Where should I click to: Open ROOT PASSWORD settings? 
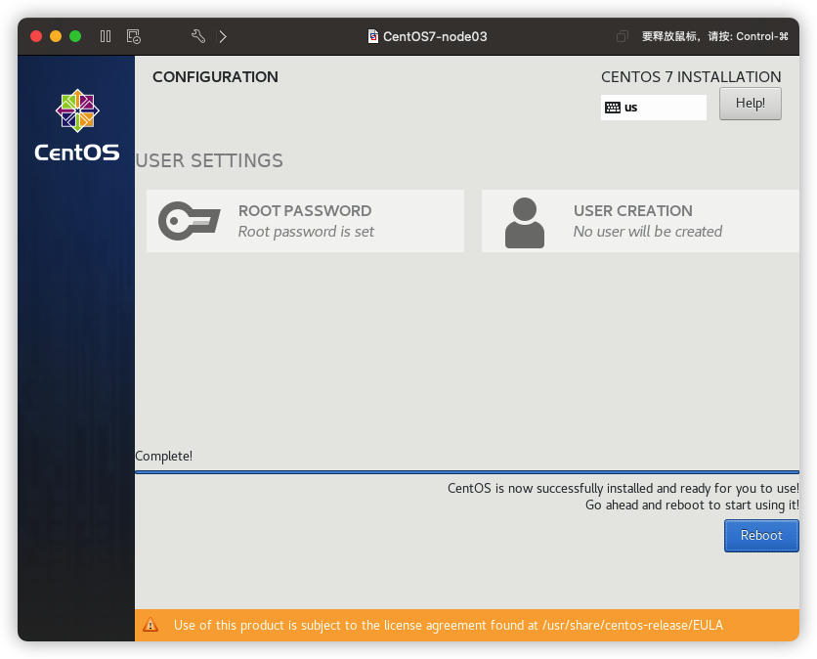pyautogui.click(x=305, y=221)
